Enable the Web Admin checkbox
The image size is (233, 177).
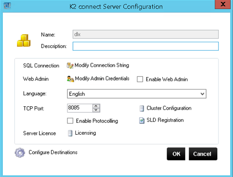tap(140, 79)
